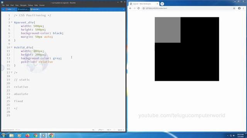Click 'background-color: black;' on line 6
Image resolution: width=247 pixels, height=138 pixels.
click(42, 33)
